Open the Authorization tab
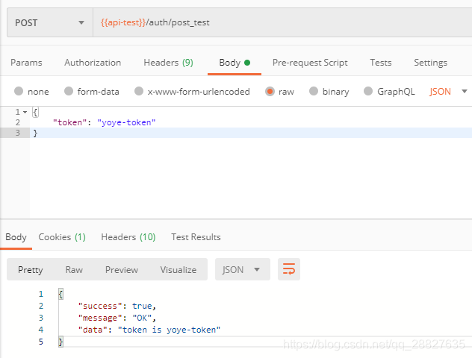Screen dimensions: 472x358 click(93, 63)
